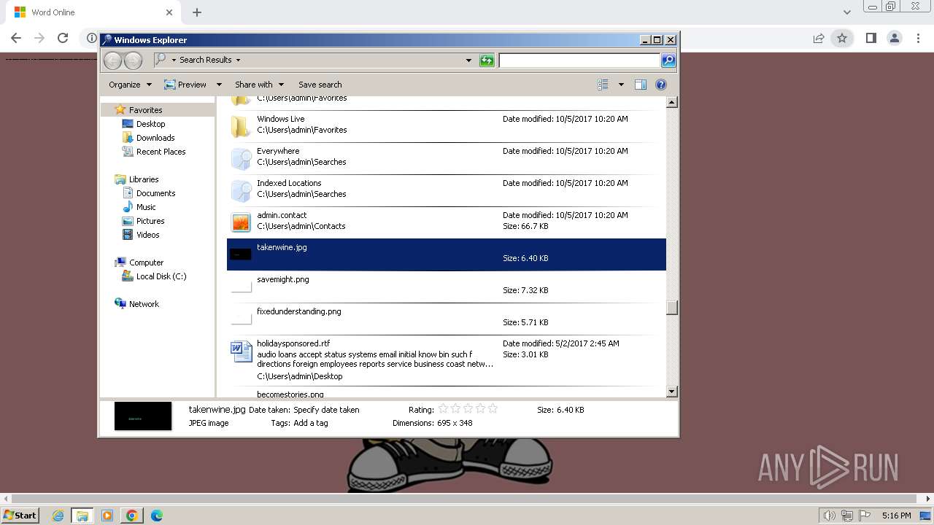934x525 pixels.
Task: Click the Chrome reload page button
Action: click(x=63, y=38)
